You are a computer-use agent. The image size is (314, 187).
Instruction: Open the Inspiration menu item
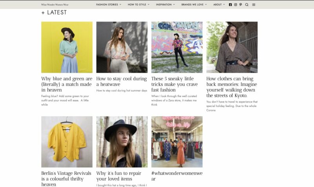[164, 4]
